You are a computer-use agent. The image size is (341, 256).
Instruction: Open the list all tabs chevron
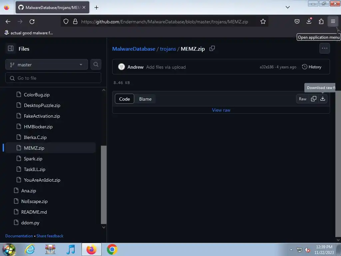point(287,7)
